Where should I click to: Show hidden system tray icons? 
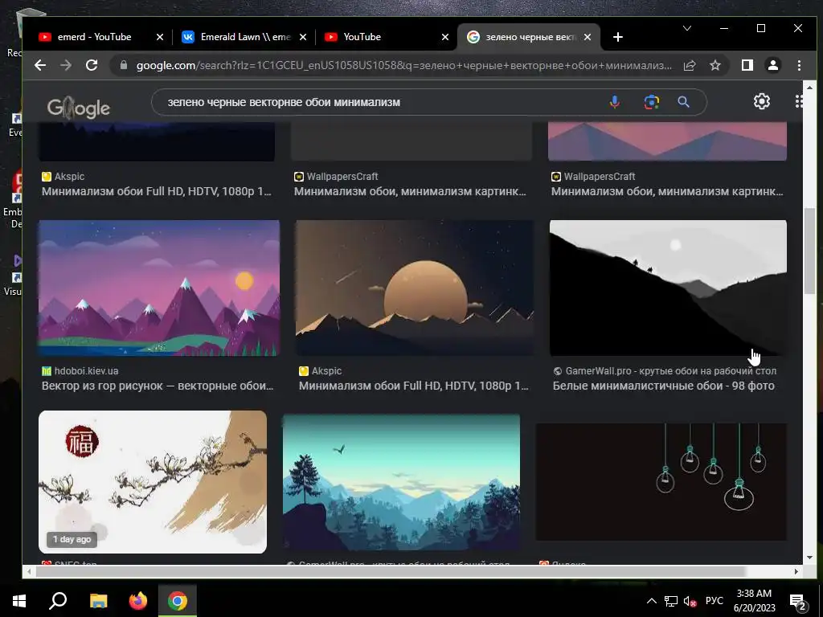[x=651, y=601]
